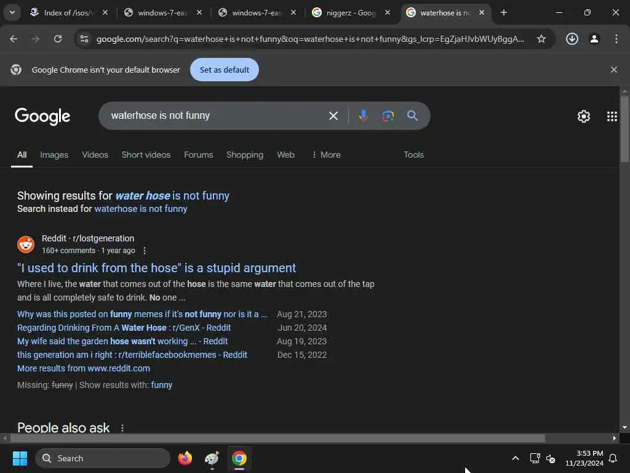This screenshot has height=473, width=630.
Task: Click the scrollbar right arrow
Action: coord(615,438)
